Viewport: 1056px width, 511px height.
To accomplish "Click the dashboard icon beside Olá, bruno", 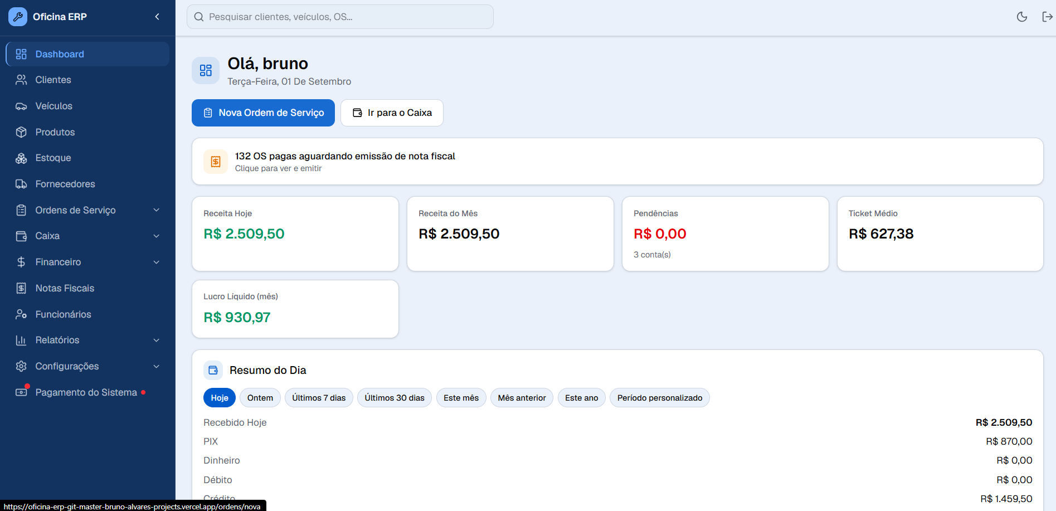I will (x=206, y=70).
